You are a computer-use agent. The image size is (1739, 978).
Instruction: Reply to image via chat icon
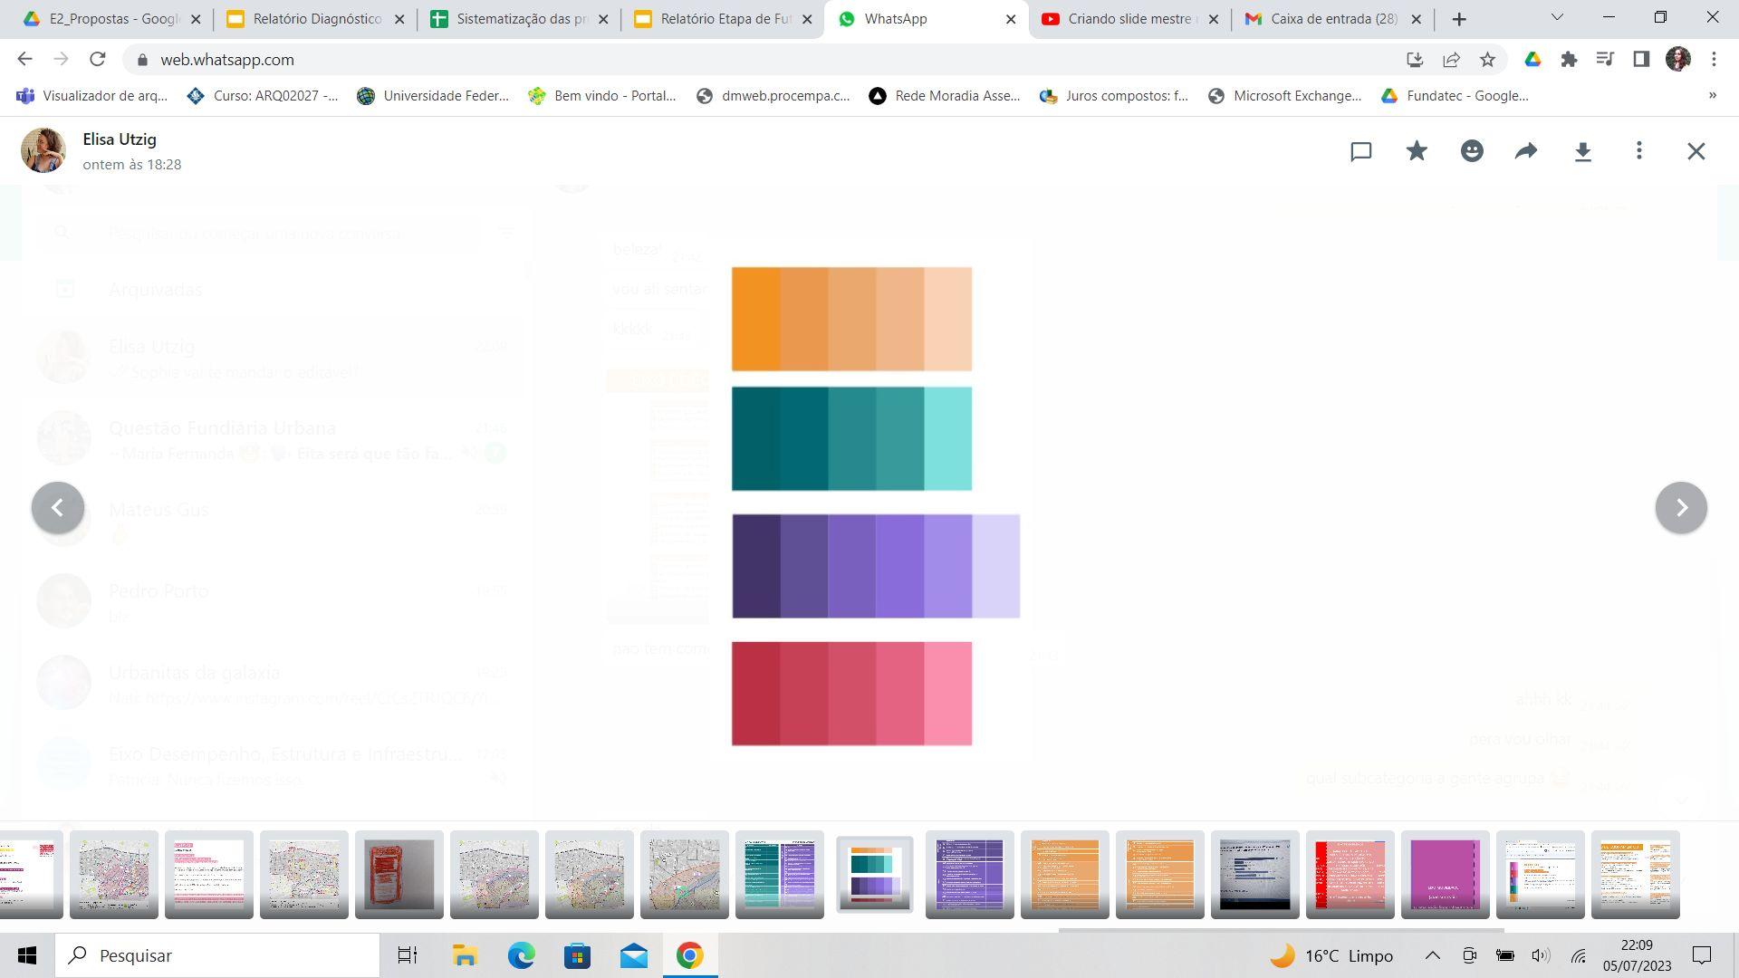click(1360, 151)
